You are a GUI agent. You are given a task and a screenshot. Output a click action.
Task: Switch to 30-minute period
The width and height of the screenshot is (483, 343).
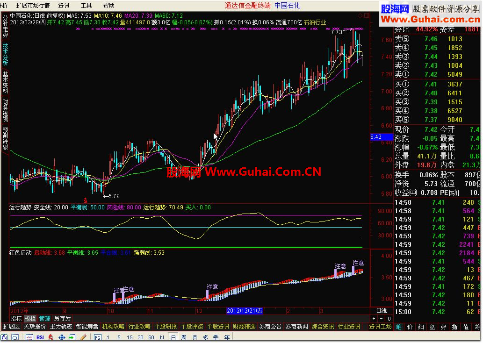140,337
